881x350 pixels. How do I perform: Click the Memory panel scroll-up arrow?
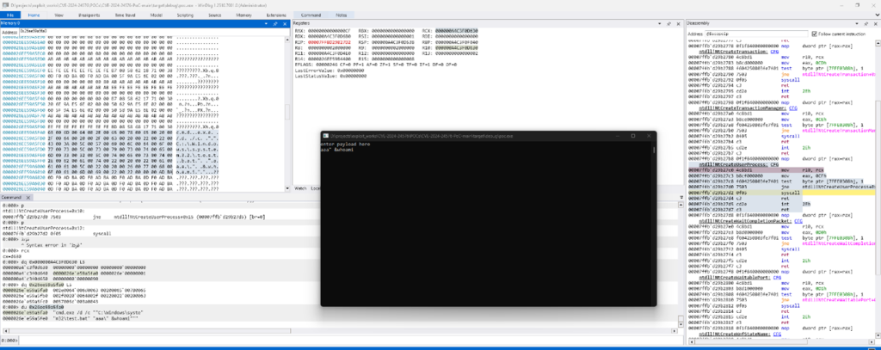click(x=287, y=40)
